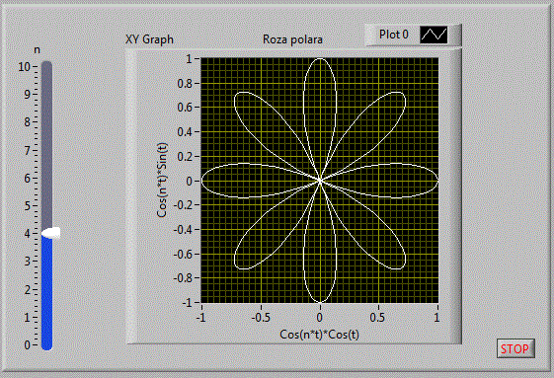
Task: Click the x-axis minimum value -1
Action: 201,317
